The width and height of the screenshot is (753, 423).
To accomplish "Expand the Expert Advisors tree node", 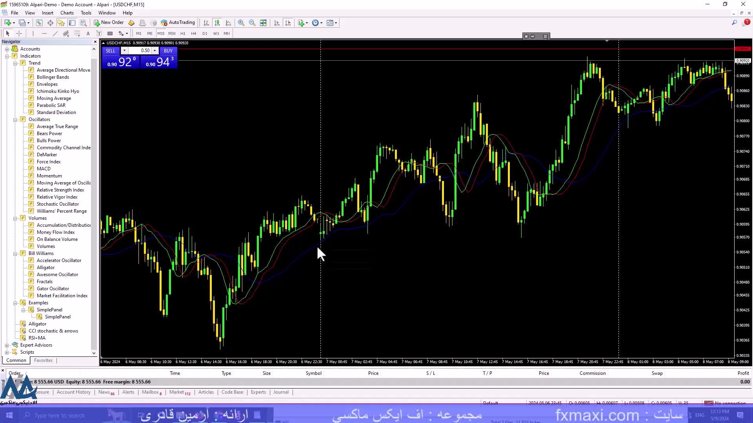I will pyautogui.click(x=7, y=345).
